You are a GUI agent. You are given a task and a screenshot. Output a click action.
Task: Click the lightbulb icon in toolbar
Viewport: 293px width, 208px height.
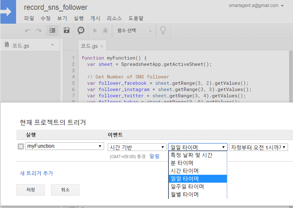(163, 30)
